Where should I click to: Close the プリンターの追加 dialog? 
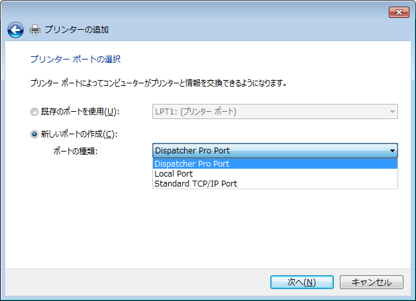pyautogui.click(x=399, y=12)
